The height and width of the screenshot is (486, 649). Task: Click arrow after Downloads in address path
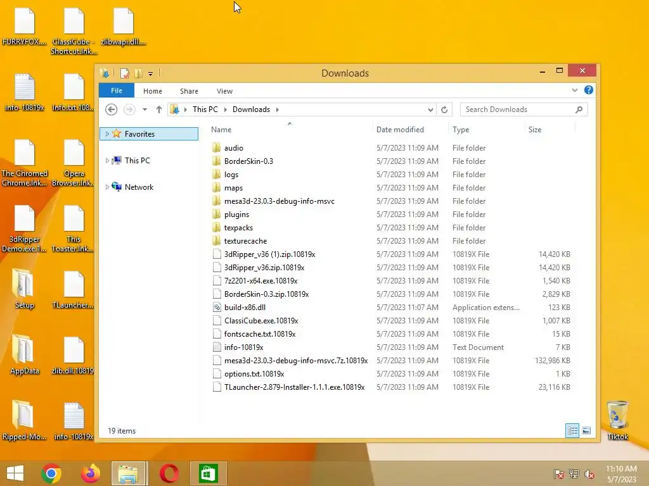[x=278, y=109]
